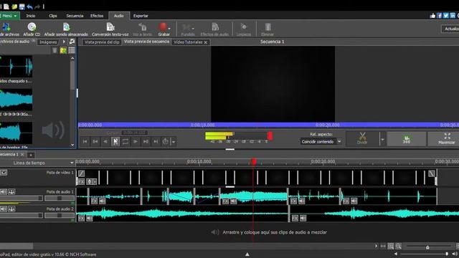The height and width of the screenshot is (258, 459).
Task: Click the 360 video button
Action: click(x=407, y=138)
